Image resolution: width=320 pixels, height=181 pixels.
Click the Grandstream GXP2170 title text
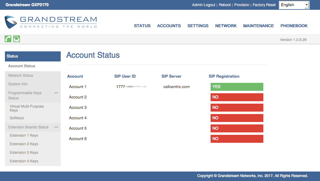point(27,5)
